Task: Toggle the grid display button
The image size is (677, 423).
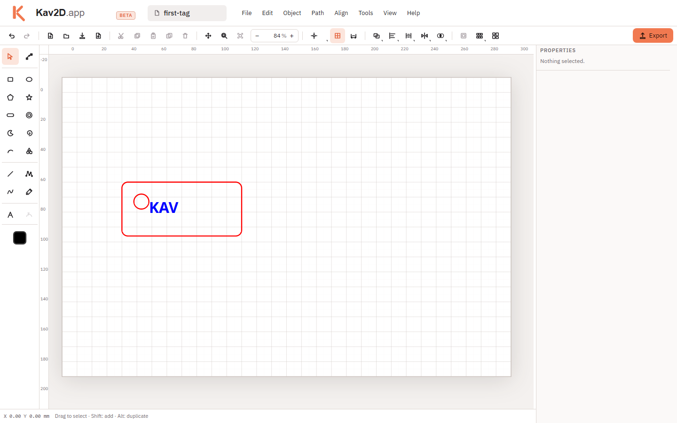Action: [x=338, y=36]
